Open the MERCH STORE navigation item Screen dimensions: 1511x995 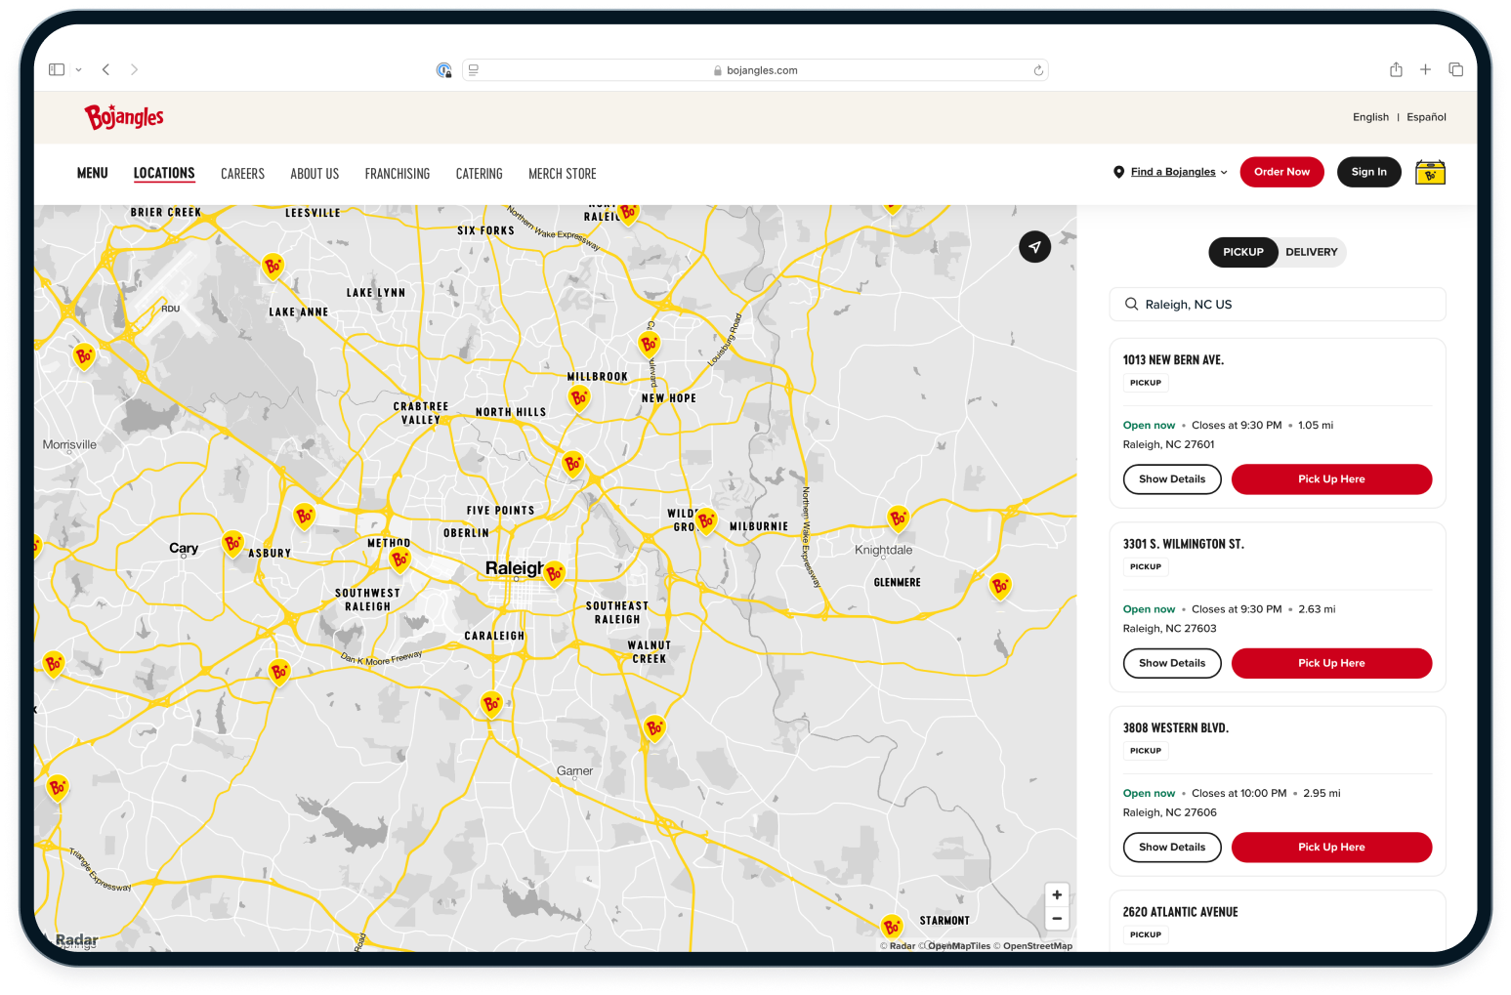click(x=563, y=174)
